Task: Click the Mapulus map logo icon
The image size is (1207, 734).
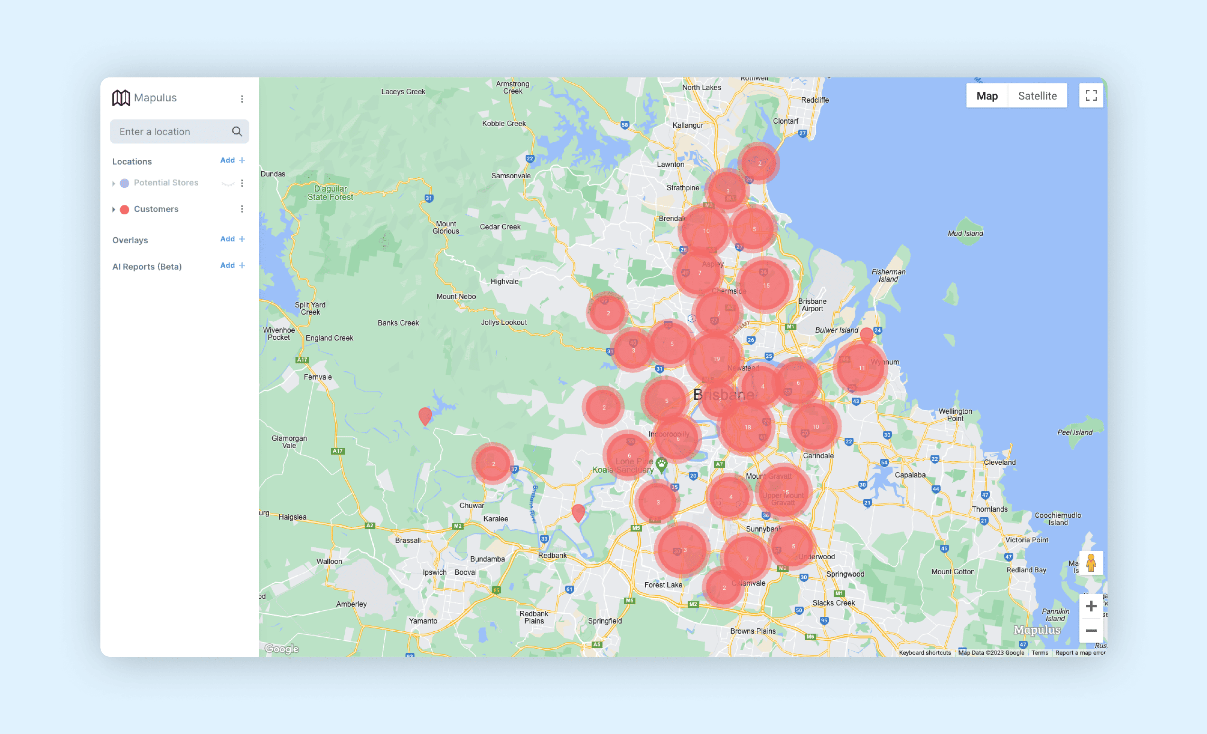Action: [121, 98]
